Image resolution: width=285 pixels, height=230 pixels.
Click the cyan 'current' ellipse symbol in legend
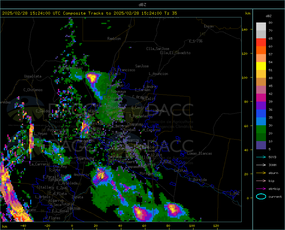click(x=261, y=196)
